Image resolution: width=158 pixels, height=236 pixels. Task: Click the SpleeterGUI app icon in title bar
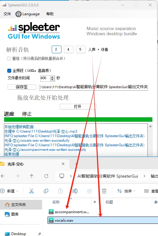point(4,5)
